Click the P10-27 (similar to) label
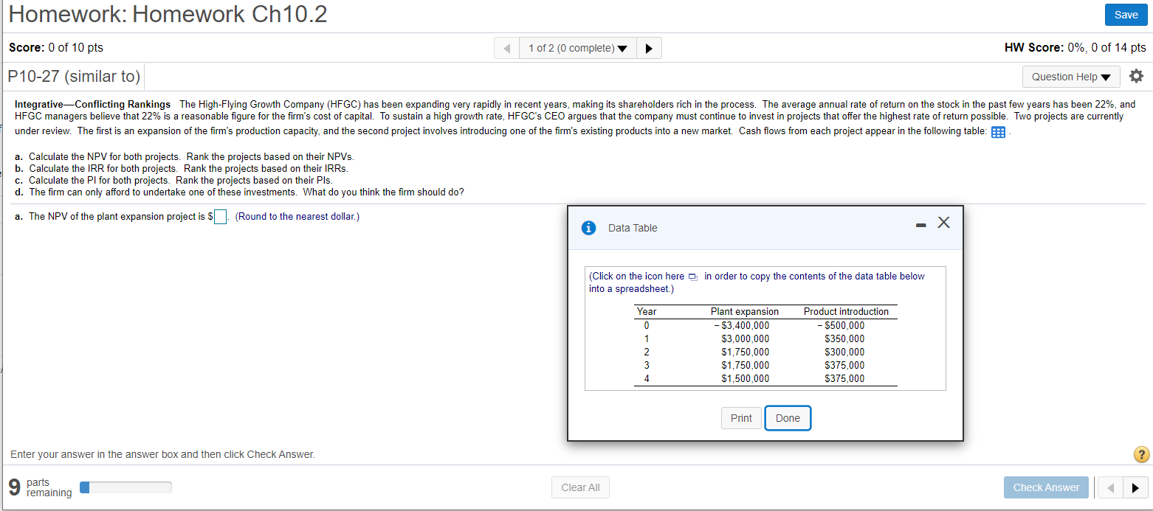 pos(74,76)
